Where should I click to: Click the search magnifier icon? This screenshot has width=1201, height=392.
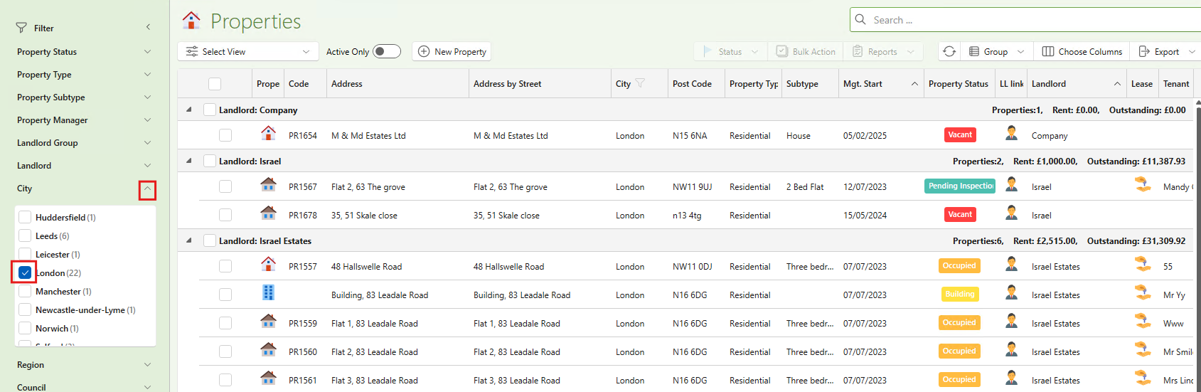click(x=860, y=20)
